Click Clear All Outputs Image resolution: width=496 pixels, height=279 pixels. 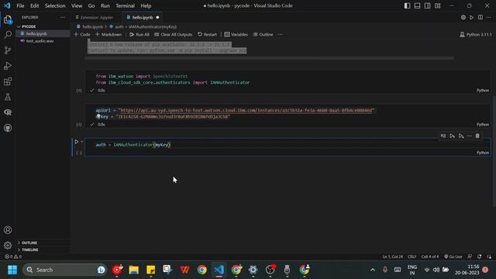[x=173, y=34]
